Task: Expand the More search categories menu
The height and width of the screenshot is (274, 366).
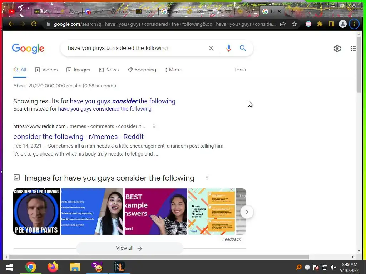Action: coord(173,70)
